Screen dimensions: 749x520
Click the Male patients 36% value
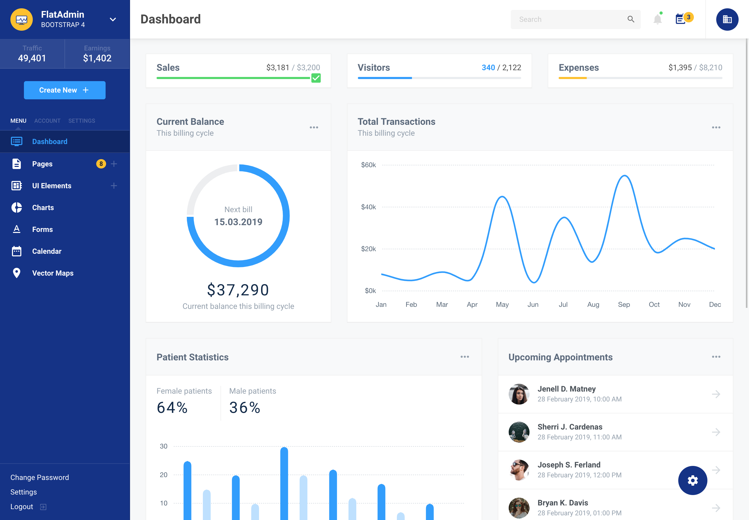click(x=245, y=408)
